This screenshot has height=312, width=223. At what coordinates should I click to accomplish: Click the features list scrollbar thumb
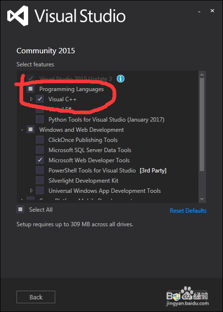pyautogui.click(x=202, y=125)
